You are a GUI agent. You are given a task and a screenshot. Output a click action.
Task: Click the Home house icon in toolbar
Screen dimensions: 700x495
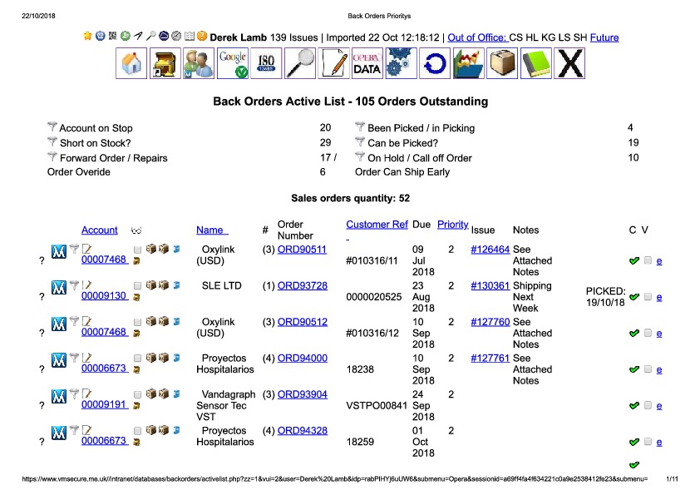pyautogui.click(x=131, y=63)
